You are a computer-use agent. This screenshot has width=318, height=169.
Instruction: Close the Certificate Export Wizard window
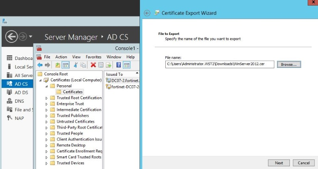(313, 2)
